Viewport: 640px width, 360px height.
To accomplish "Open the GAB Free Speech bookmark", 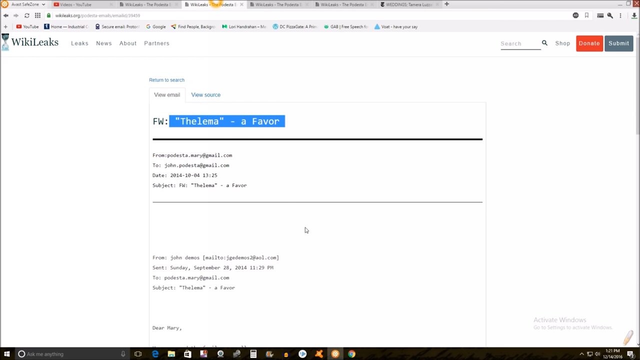I will pos(346,26).
